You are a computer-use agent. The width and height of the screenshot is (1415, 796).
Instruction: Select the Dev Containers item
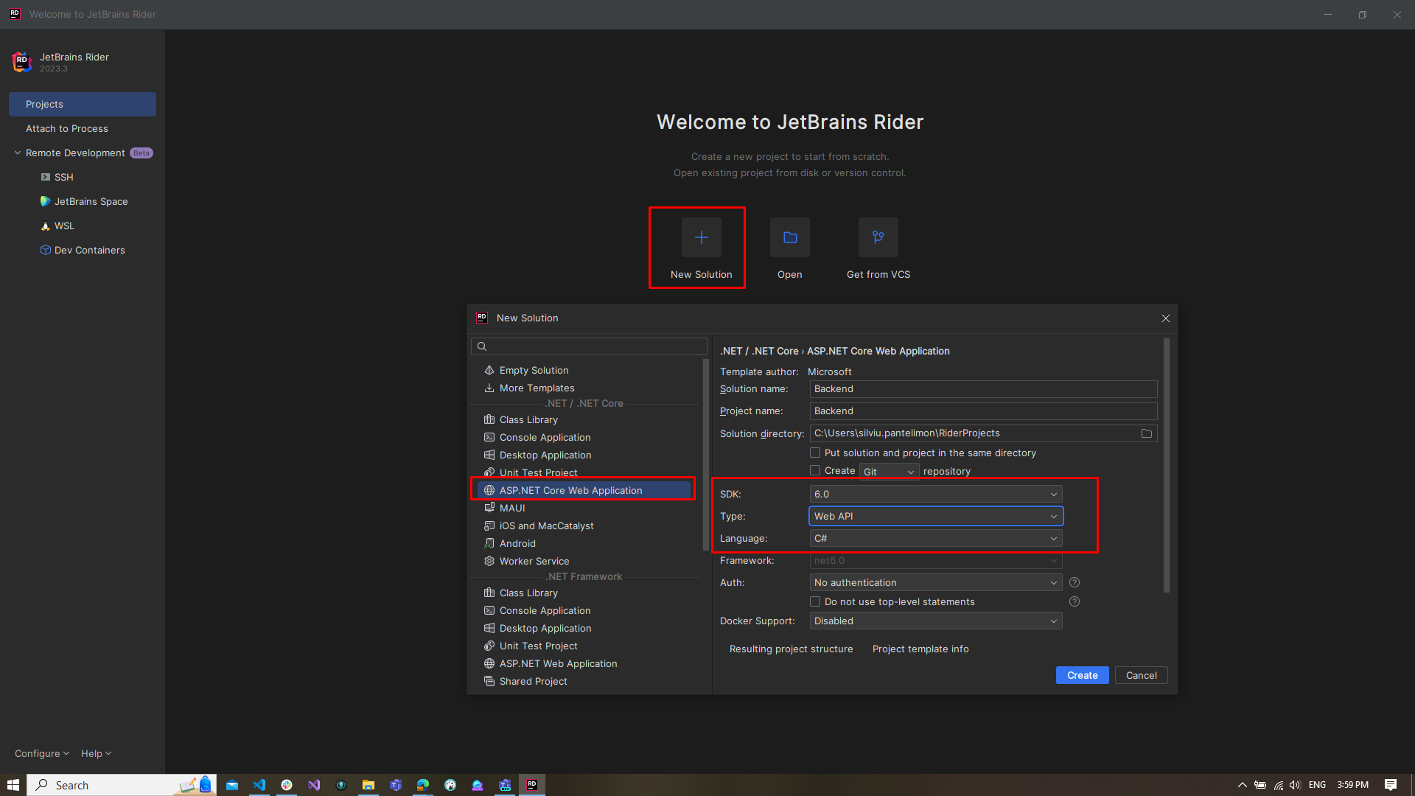[89, 250]
